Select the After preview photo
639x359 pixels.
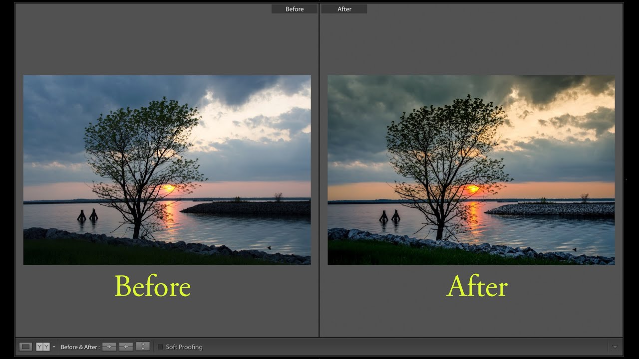pyautogui.click(x=471, y=170)
